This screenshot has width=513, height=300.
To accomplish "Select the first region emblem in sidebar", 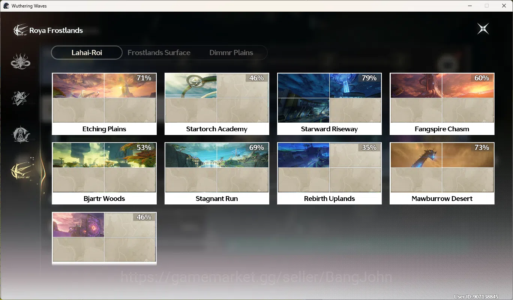I will point(21,61).
